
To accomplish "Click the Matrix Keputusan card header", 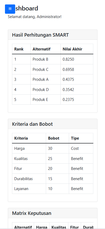I will click(x=53, y=213).
